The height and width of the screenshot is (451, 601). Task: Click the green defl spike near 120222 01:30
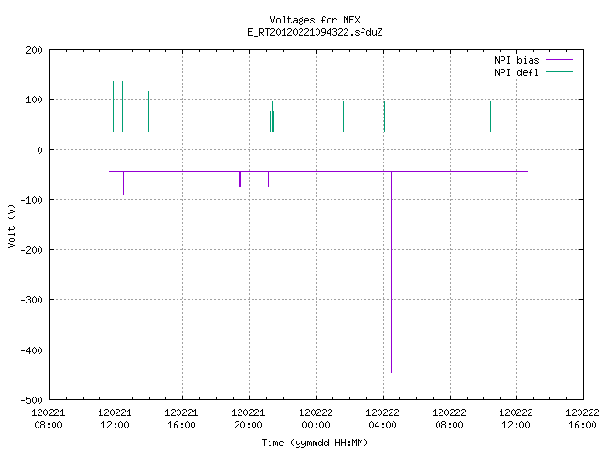[x=343, y=117]
